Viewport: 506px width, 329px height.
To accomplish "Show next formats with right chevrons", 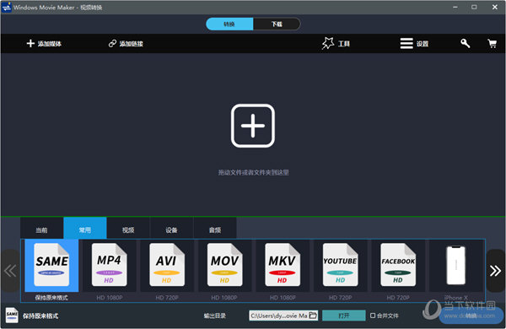I will point(495,271).
